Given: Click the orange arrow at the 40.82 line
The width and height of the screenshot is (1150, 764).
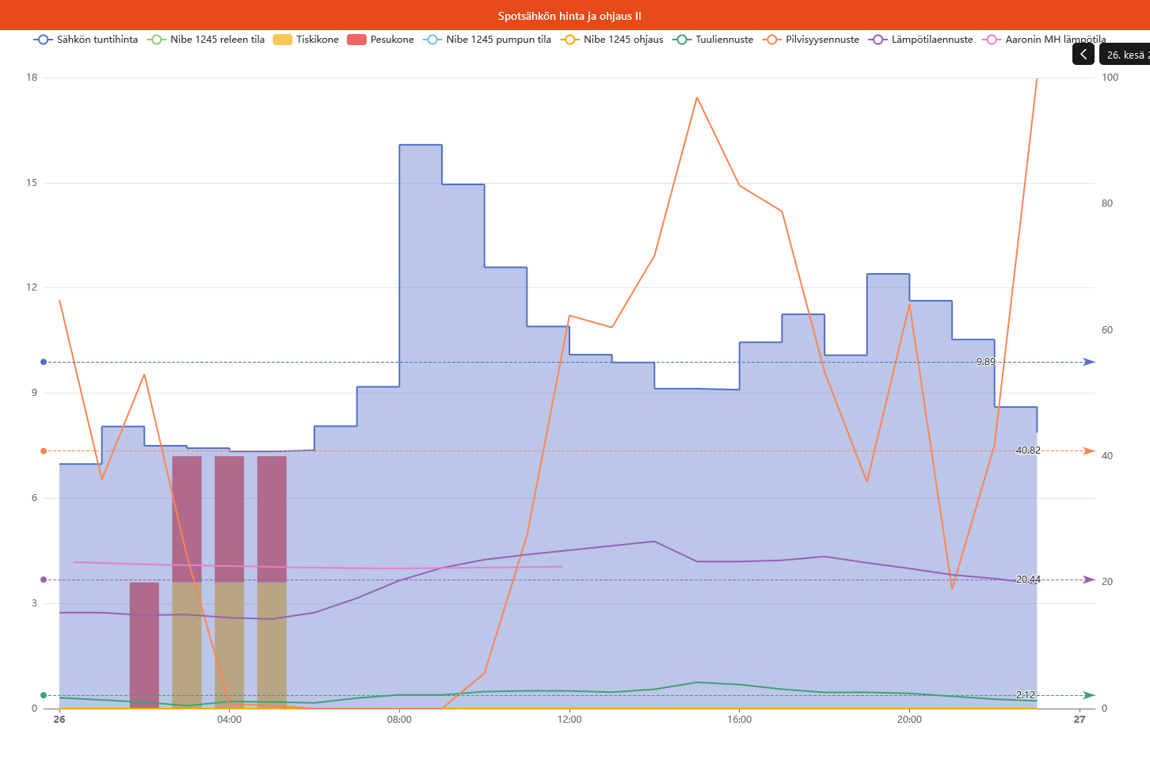Looking at the screenshot, I should 1089,451.
